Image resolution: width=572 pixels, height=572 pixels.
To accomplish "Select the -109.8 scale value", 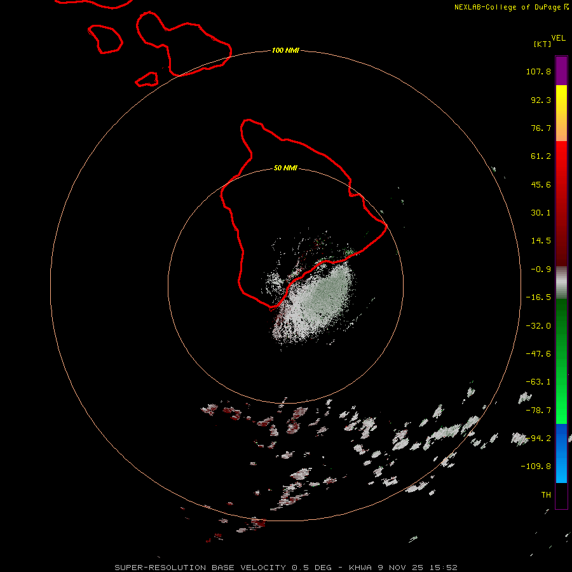I will point(536,466).
